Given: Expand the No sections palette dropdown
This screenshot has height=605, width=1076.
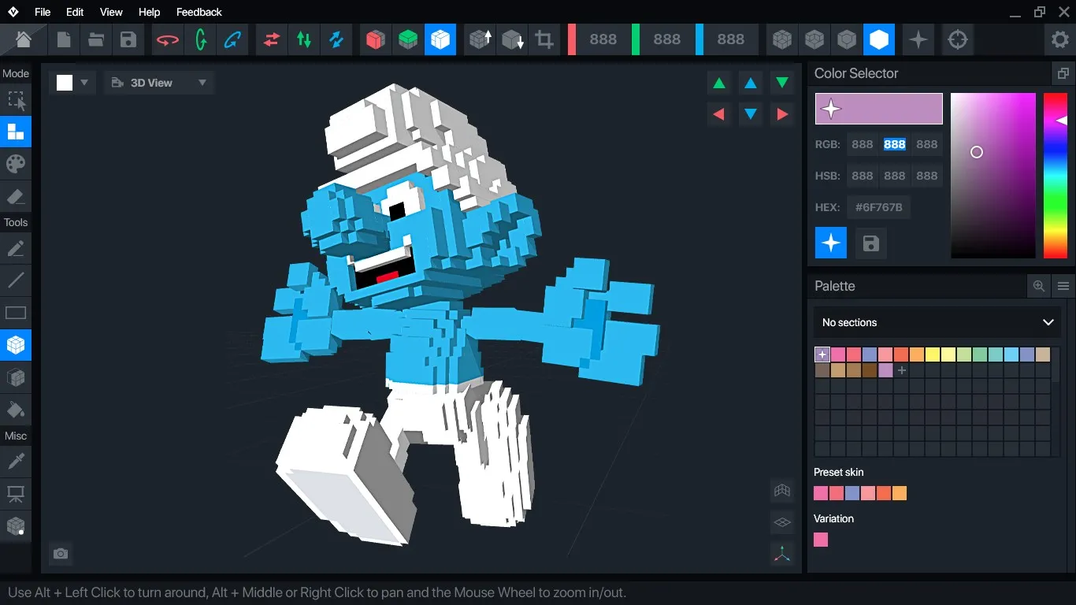Looking at the screenshot, I should (937, 322).
